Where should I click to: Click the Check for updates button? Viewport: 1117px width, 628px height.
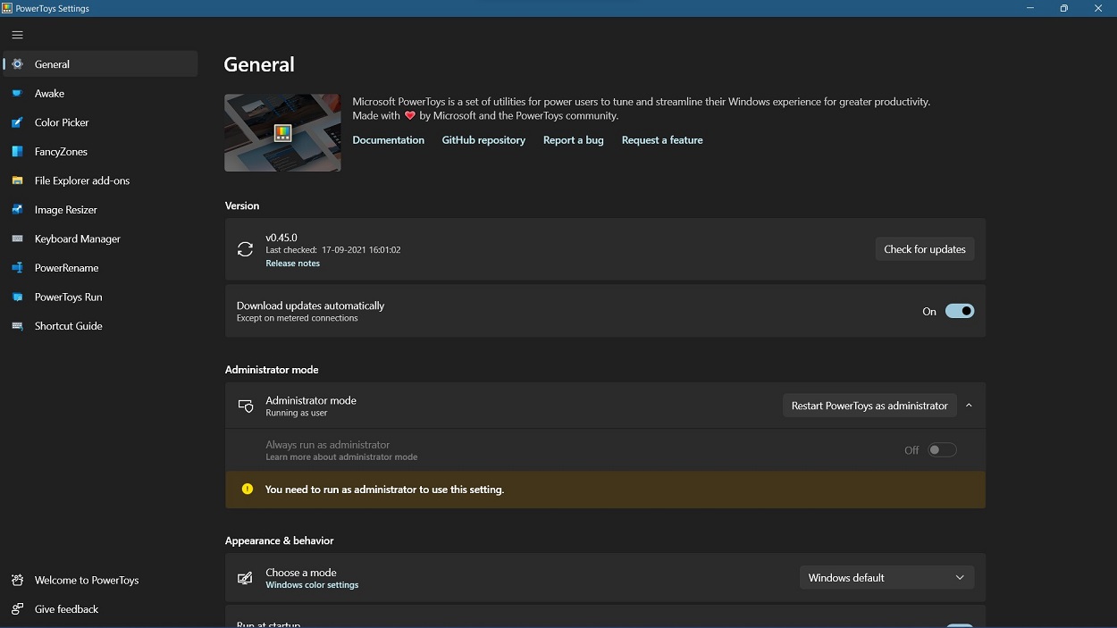(x=925, y=249)
